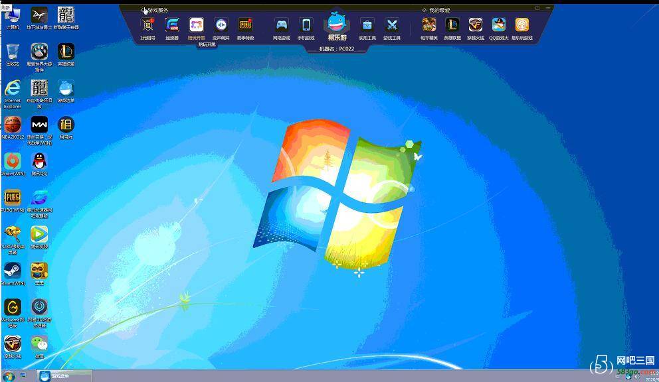Select the 游戏菜单 whale shortcut on the desktop
Screen dimensions: 659x382
(x=66, y=91)
